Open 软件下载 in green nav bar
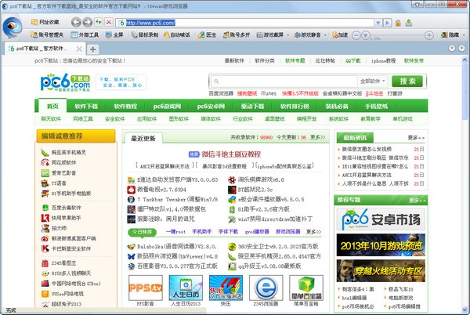 pos(86,106)
